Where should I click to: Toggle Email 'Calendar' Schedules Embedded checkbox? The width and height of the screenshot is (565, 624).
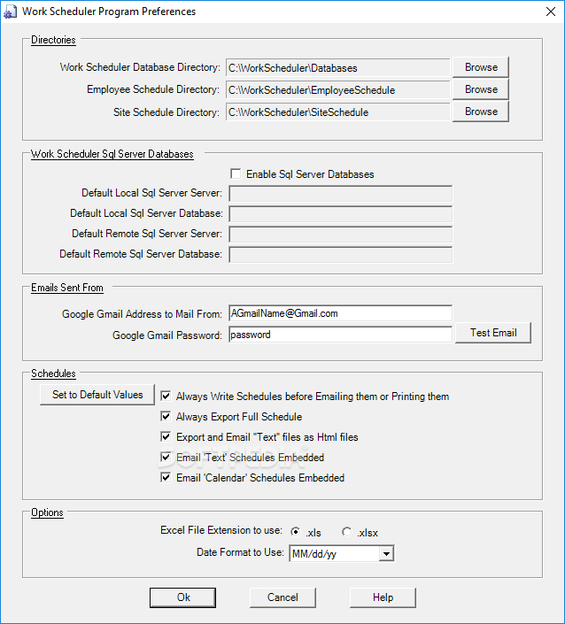point(166,477)
